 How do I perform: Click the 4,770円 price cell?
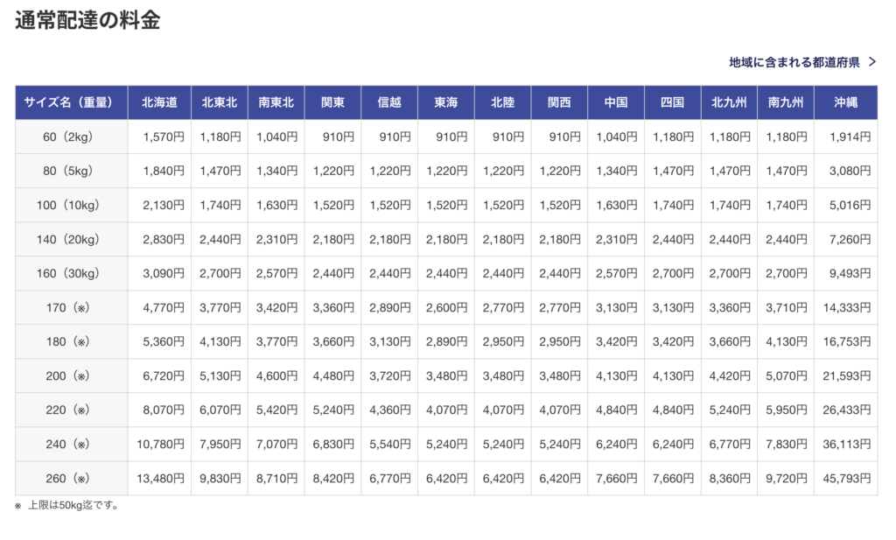(159, 307)
